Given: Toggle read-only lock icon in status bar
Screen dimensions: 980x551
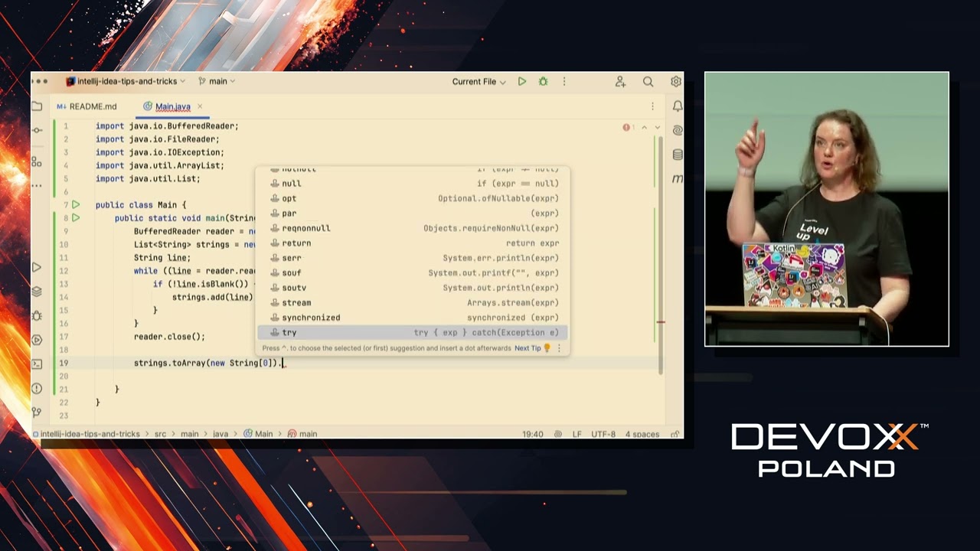Looking at the screenshot, I should click(x=675, y=434).
